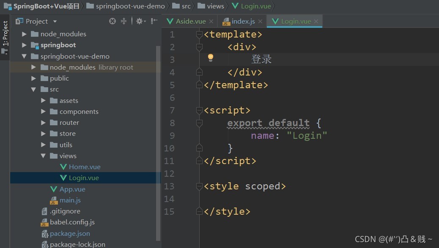
Task: Fold the div block at line 2
Action: coord(199,47)
